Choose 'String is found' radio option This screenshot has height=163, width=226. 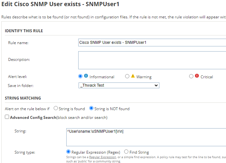pos(56,108)
